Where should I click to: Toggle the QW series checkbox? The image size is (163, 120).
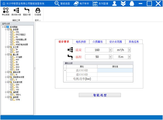(x=11, y=84)
